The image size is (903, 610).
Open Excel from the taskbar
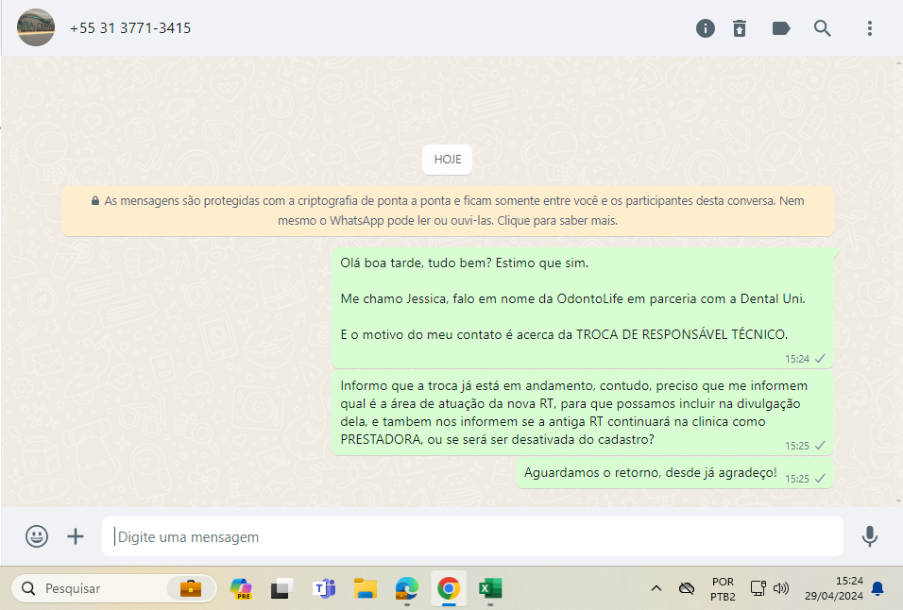[489, 588]
